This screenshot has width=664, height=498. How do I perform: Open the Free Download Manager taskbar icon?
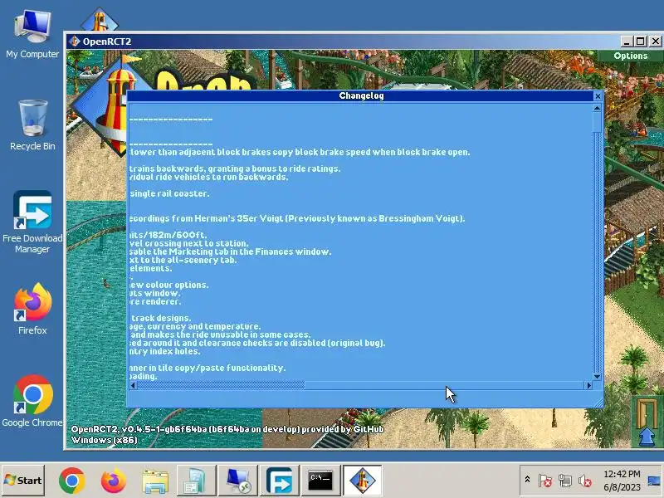point(279,481)
